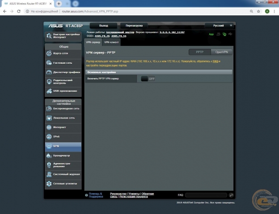This screenshot has width=279, height=214.
Task: Click the Перезагрузка button
Action: [x=134, y=26]
